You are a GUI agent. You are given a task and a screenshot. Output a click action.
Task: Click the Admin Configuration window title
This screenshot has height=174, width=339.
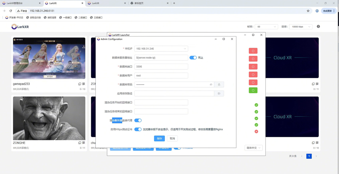(111, 39)
